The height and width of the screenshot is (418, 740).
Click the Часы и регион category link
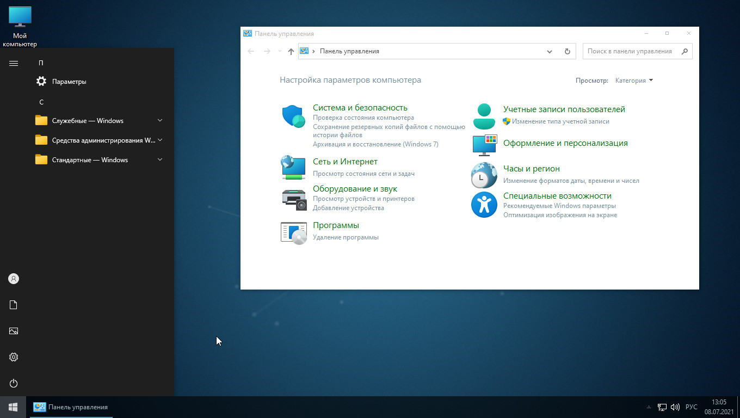click(x=532, y=169)
